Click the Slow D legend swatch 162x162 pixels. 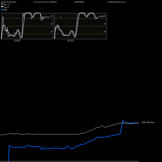(x=2, y=4)
